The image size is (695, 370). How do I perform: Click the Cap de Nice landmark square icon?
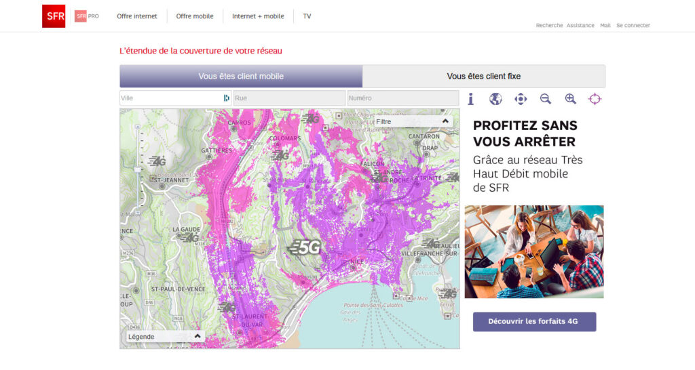396,296
